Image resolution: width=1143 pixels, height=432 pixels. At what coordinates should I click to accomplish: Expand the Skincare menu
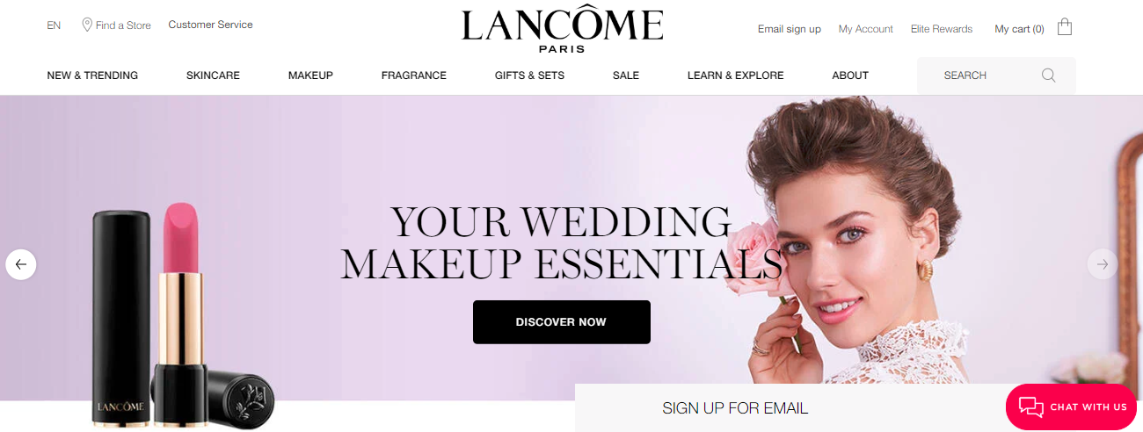213,76
